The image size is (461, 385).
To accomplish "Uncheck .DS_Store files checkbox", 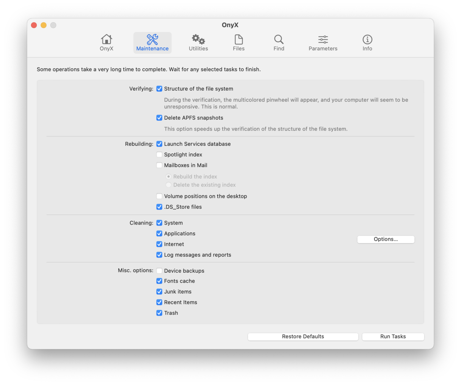I will pos(159,207).
